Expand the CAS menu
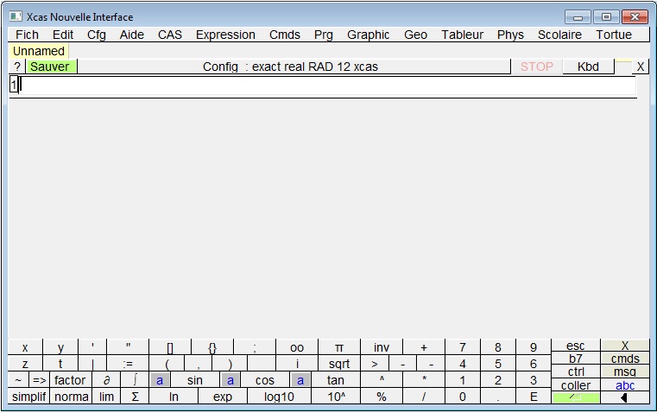This screenshot has width=657, height=413. pyautogui.click(x=170, y=35)
